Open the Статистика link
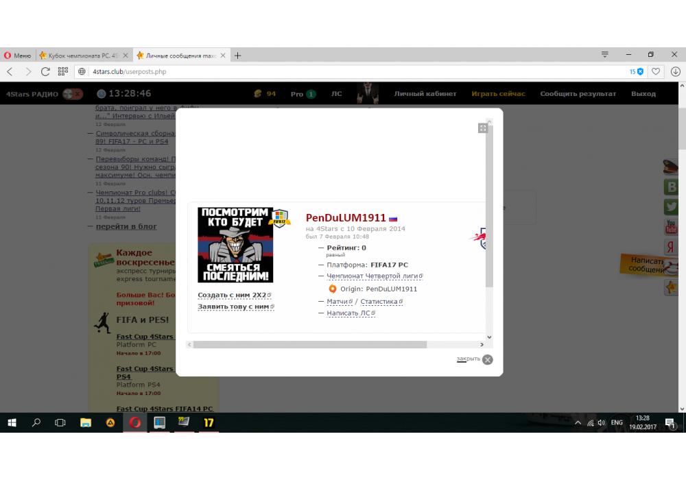 click(x=381, y=302)
